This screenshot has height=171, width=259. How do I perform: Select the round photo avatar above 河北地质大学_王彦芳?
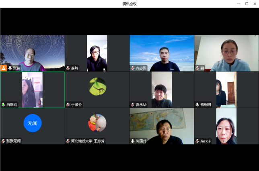click(x=97, y=123)
